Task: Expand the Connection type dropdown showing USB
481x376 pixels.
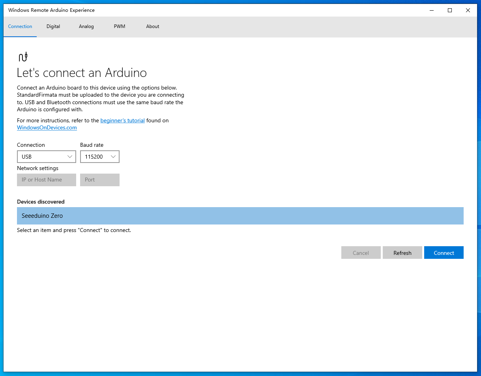Action: [x=47, y=157]
